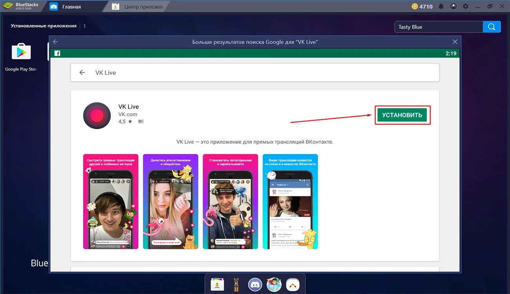
Task: Open VK.com developer link
Action: click(x=128, y=114)
